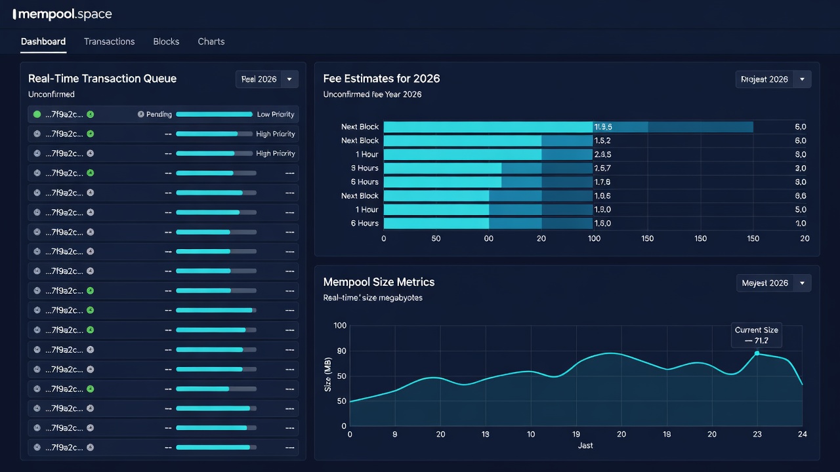Click the Current Size tooltip on the chart
Screen dimensions: 840x472
pos(757,336)
